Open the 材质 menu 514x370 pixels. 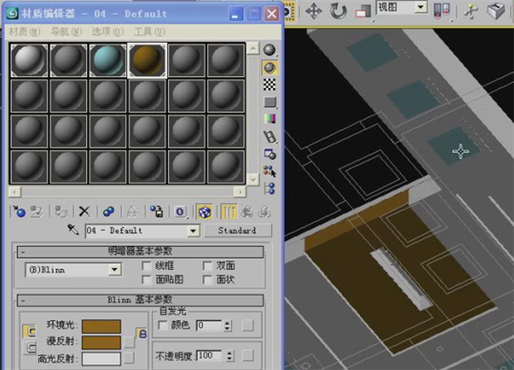(x=24, y=32)
